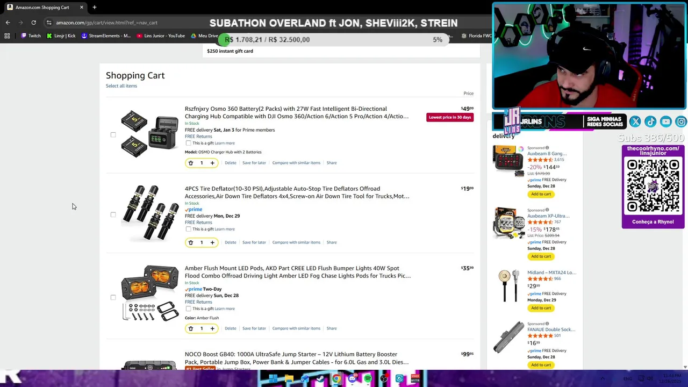The height and width of the screenshot is (387, 688).
Task: Open the Midland MXTA24 sponsored thumbnail
Action: [x=508, y=285]
